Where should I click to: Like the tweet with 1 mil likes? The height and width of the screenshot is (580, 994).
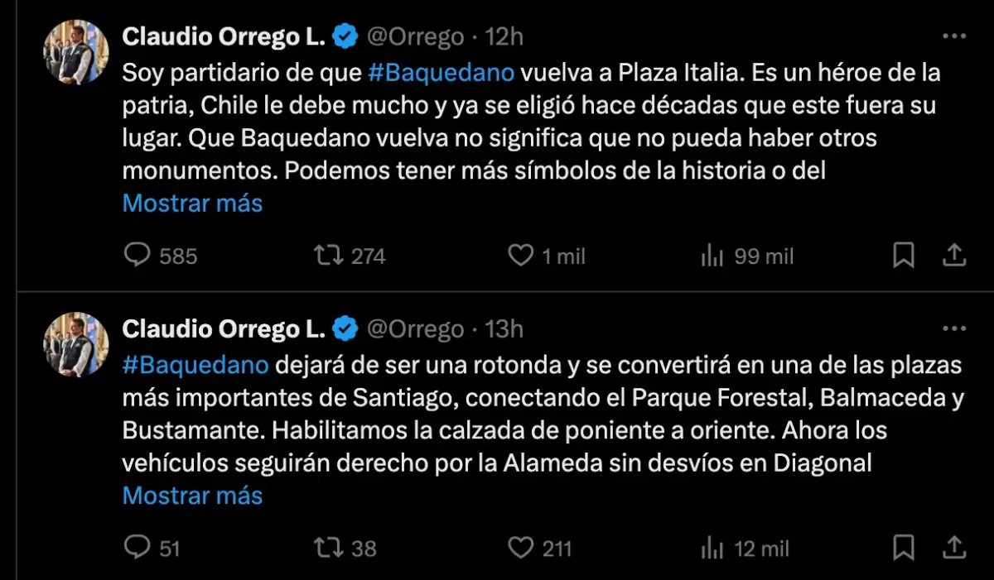click(x=520, y=256)
